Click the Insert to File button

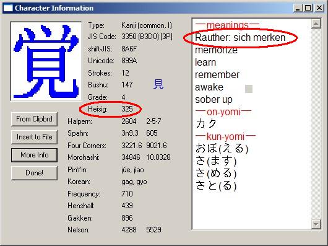34,137
